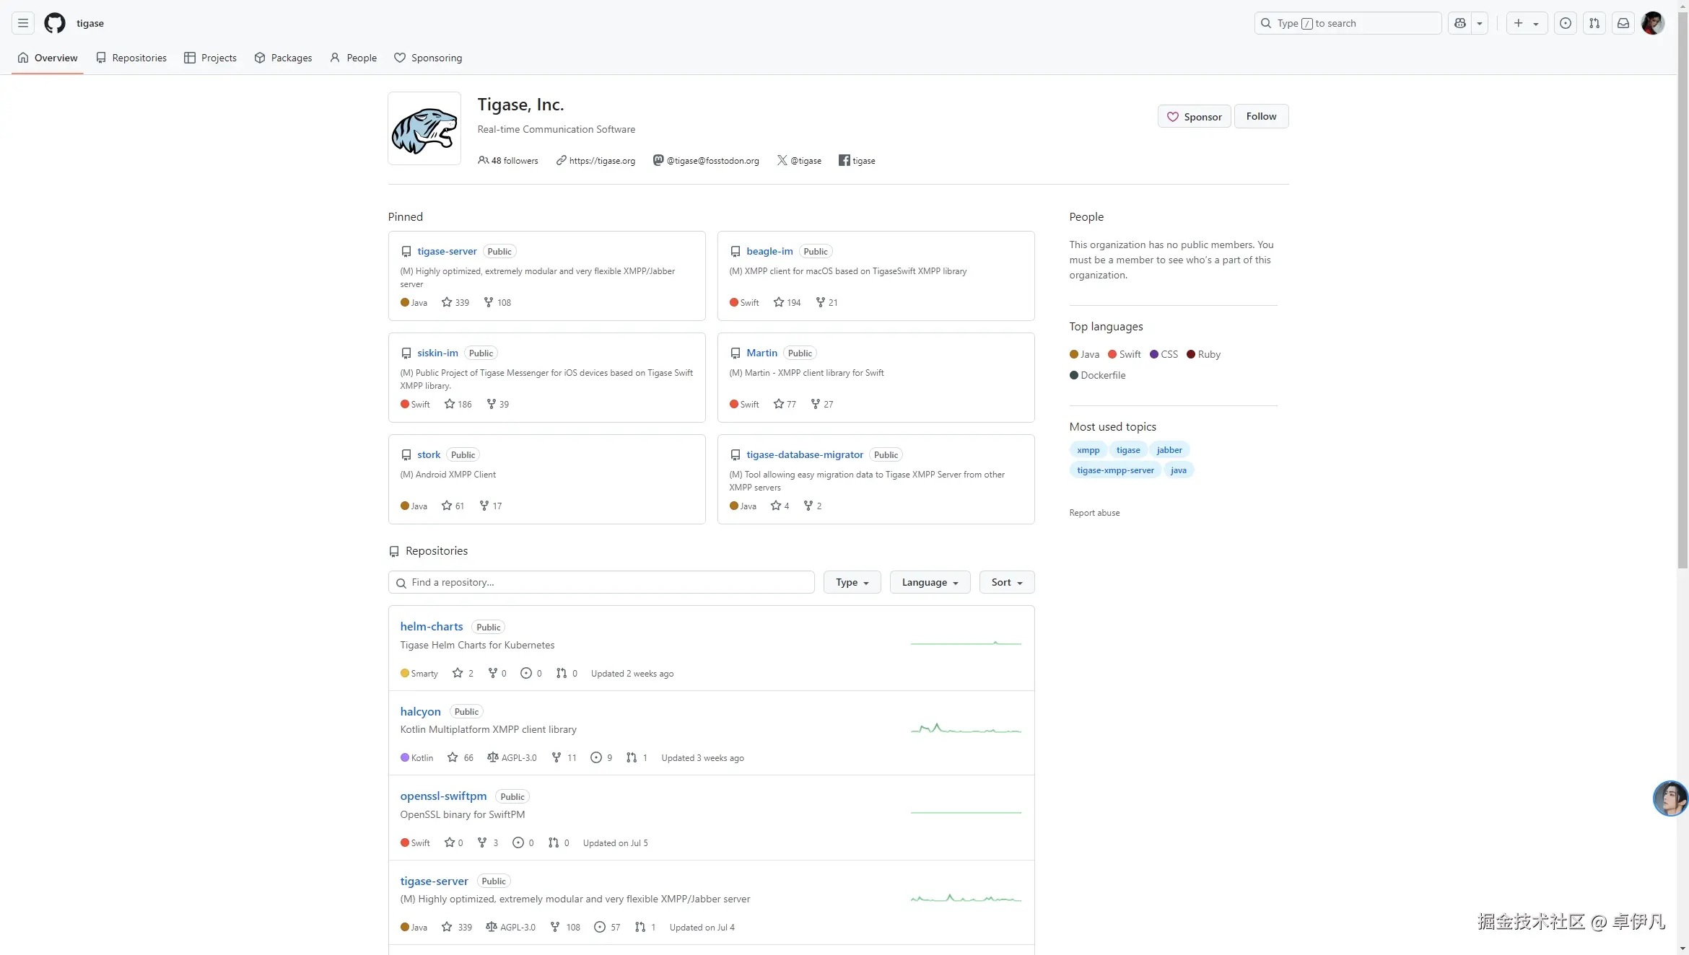
Task: Open the X @tigase profile link
Action: [x=806, y=160]
